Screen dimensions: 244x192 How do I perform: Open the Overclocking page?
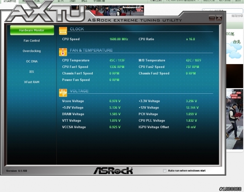coord(32,51)
